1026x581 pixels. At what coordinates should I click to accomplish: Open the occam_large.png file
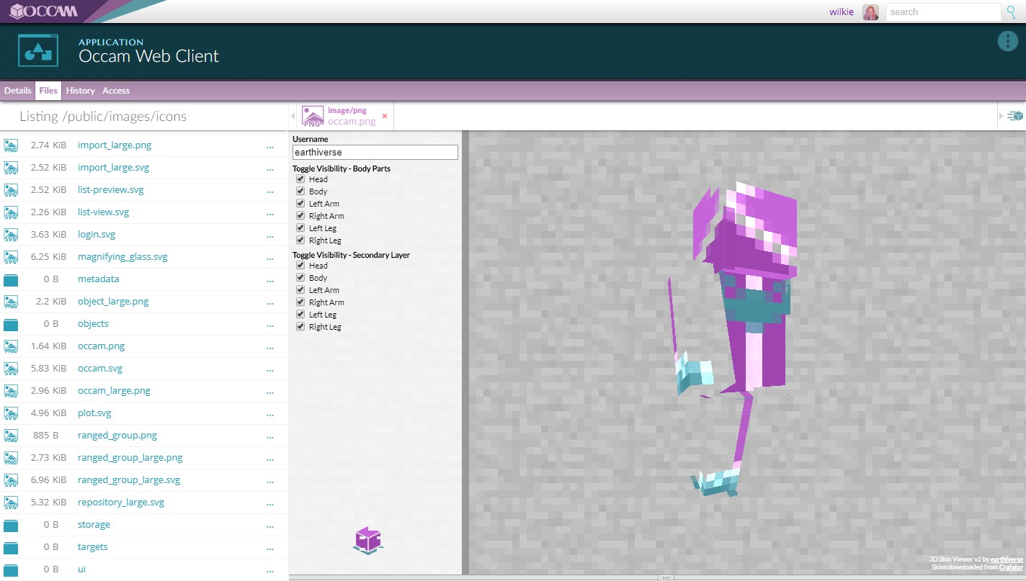click(114, 391)
